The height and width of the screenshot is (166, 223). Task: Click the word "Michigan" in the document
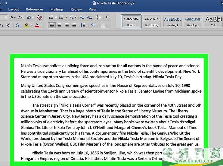point(182,91)
